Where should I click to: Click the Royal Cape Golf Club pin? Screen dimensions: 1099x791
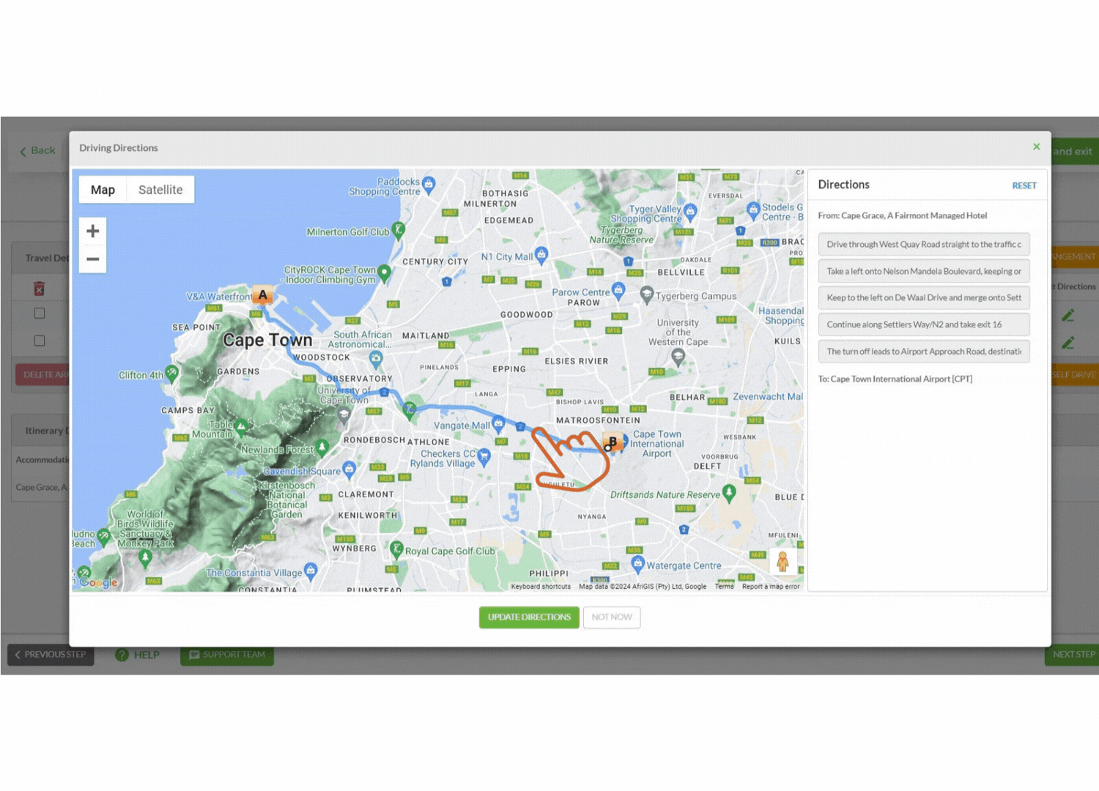pyautogui.click(x=396, y=549)
